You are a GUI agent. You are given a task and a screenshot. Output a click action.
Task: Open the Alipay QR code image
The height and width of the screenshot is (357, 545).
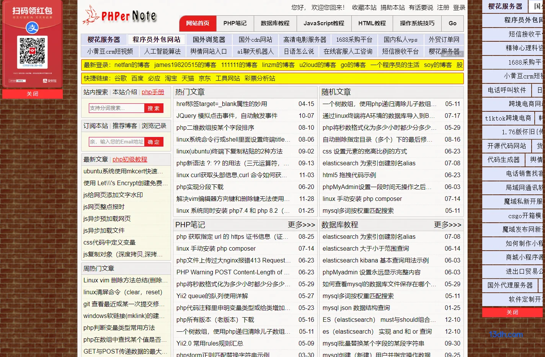click(x=33, y=51)
